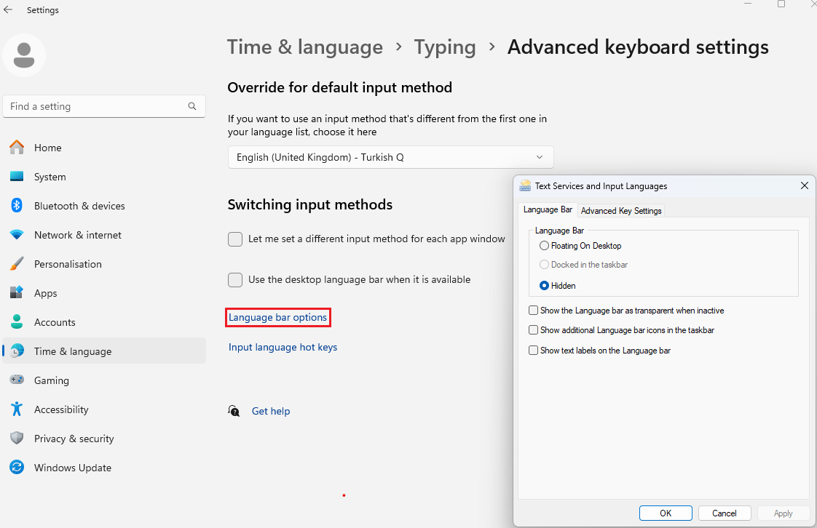Open Privacy & security settings
Viewport: 817px width, 528px height.
pos(103,439)
